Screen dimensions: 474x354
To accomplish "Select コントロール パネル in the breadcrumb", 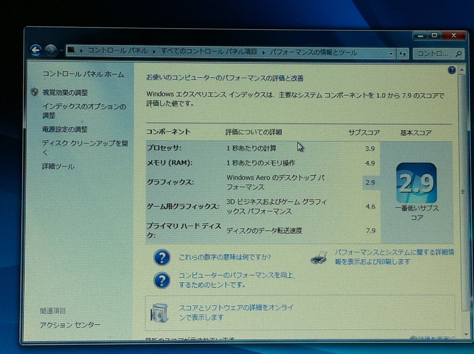I will (x=117, y=51).
